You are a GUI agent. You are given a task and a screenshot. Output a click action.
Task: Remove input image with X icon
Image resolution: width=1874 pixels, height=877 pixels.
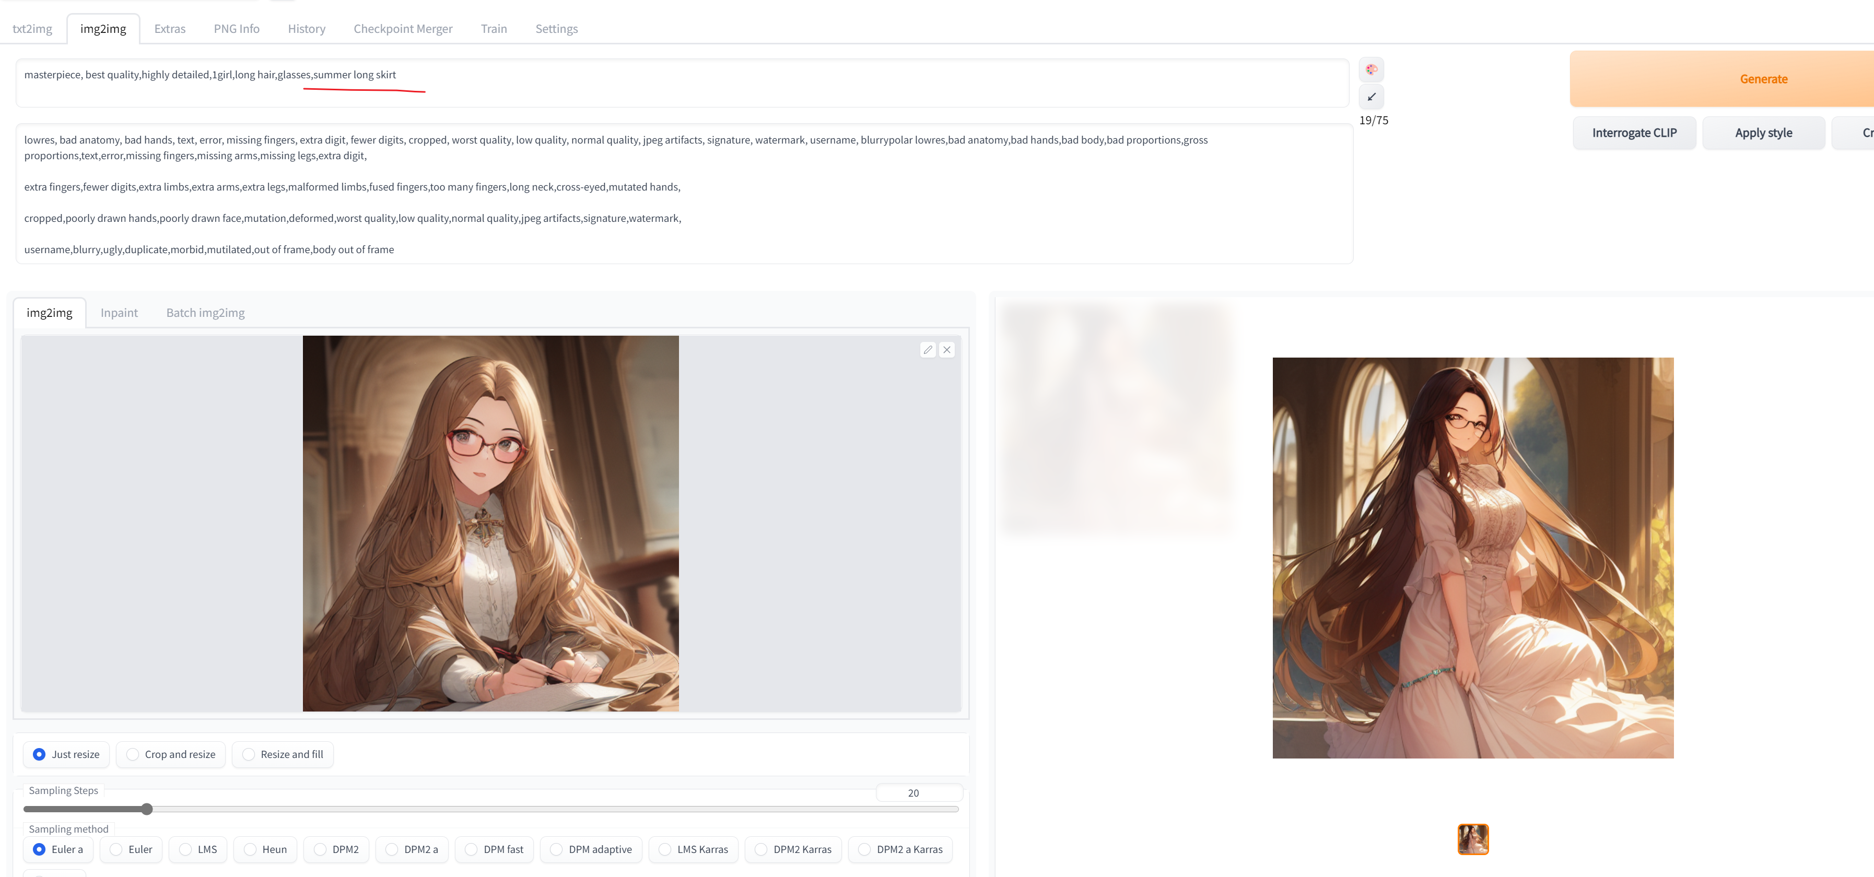point(946,350)
